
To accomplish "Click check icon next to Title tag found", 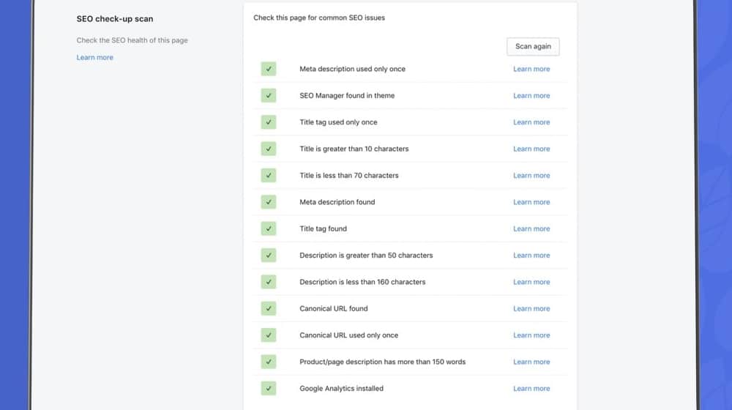I will [x=269, y=228].
